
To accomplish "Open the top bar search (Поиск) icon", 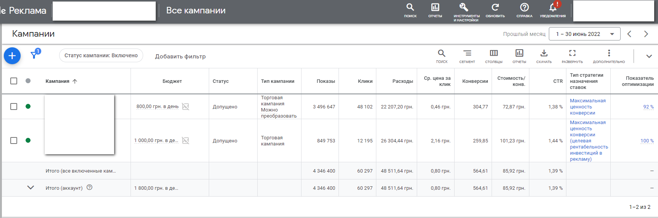I will (410, 7).
